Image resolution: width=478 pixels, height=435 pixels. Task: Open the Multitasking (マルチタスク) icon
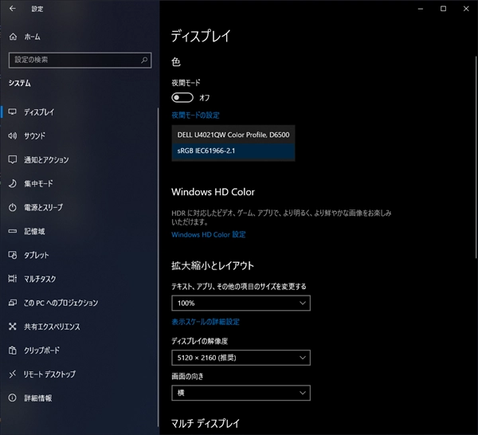tap(13, 279)
